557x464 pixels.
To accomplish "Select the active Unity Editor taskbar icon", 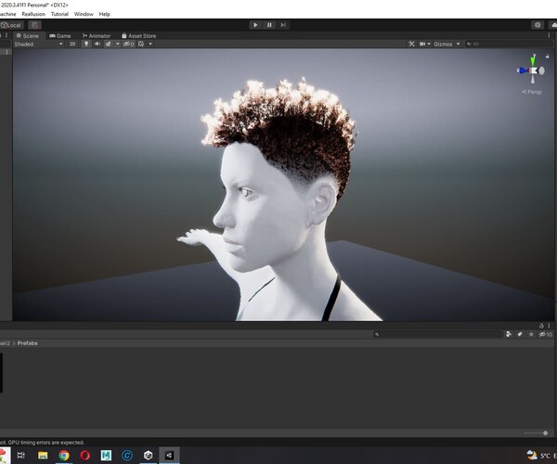I will pyautogui.click(x=169, y=455).
